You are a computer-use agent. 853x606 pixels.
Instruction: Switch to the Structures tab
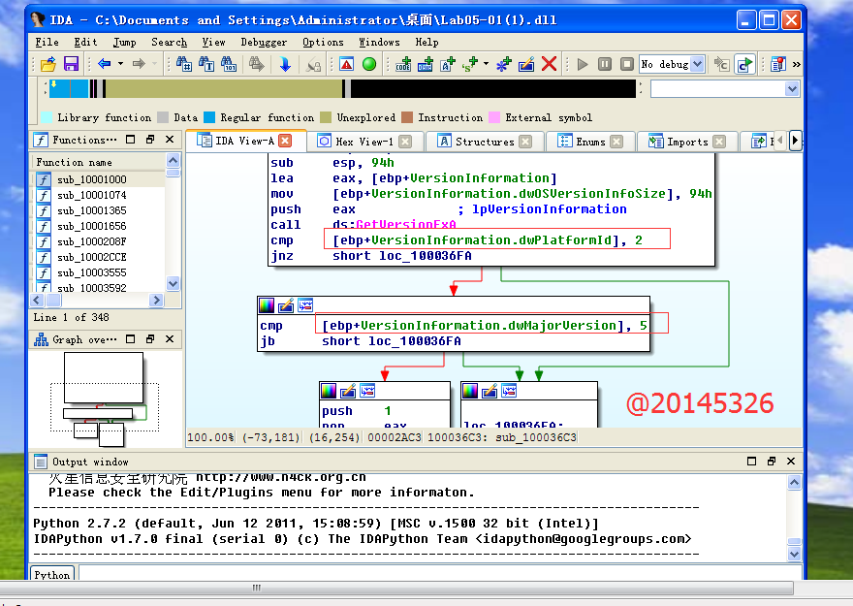[484, 142]
